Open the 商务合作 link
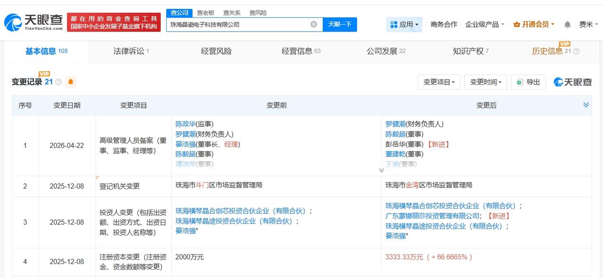This screenshot has width=603, height=278. (x=444, y=25)
